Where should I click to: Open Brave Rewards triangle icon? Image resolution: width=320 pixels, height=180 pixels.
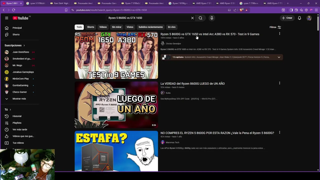(246, 10)
